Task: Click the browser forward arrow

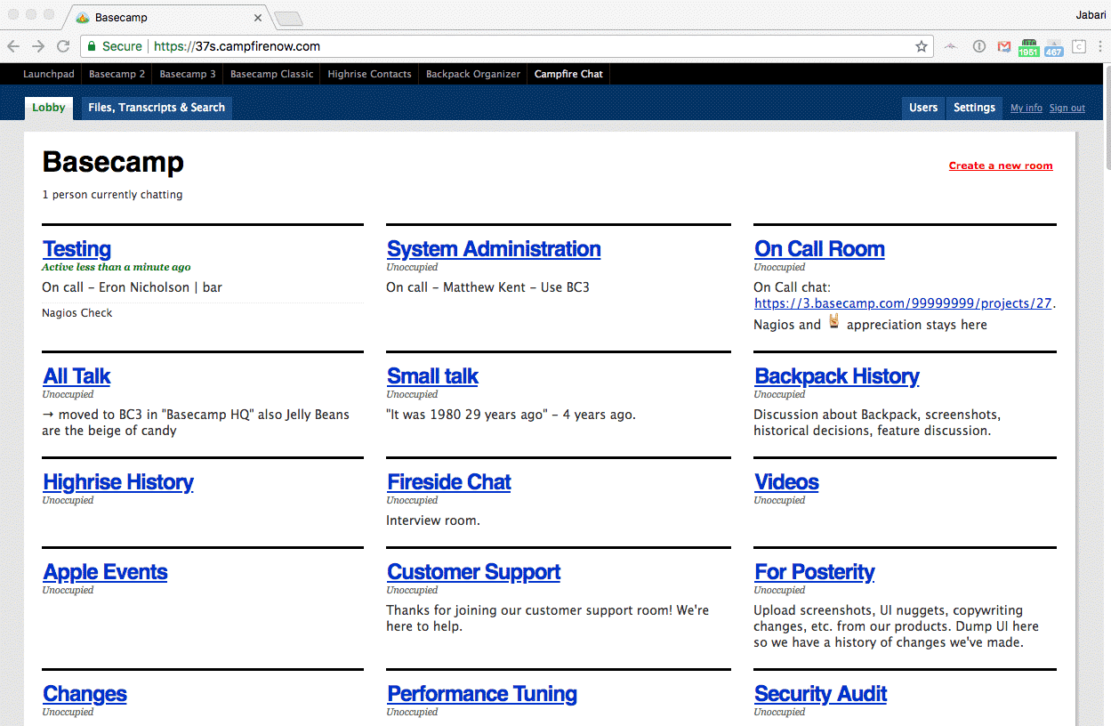Action: tap(38, 46)
